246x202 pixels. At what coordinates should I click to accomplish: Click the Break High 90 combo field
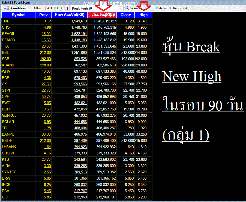click(x=95, y=8)
